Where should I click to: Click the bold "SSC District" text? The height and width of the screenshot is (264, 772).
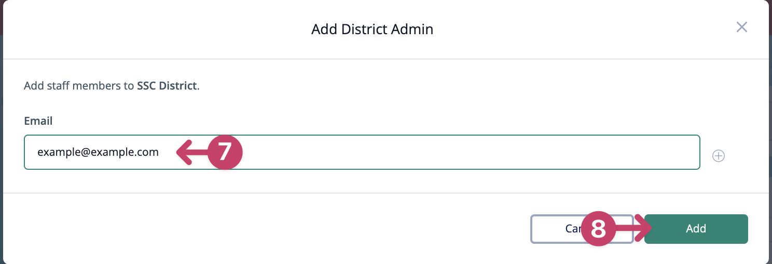(167, 85)
